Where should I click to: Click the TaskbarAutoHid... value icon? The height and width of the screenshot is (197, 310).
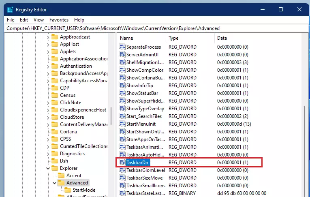(x=122, y=155)
